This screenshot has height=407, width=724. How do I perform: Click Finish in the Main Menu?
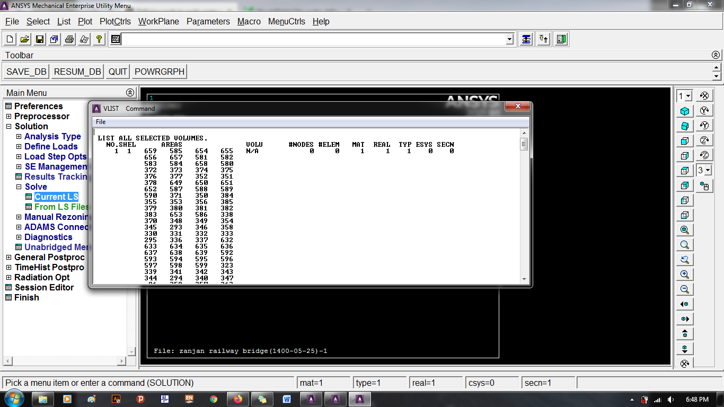(27, 297)
